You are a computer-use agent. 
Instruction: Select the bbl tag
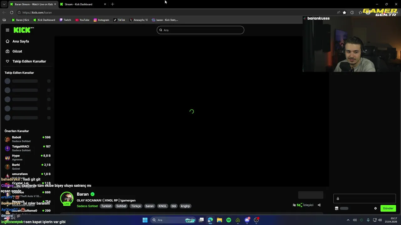pyautogui.click(x=174, y=206)
